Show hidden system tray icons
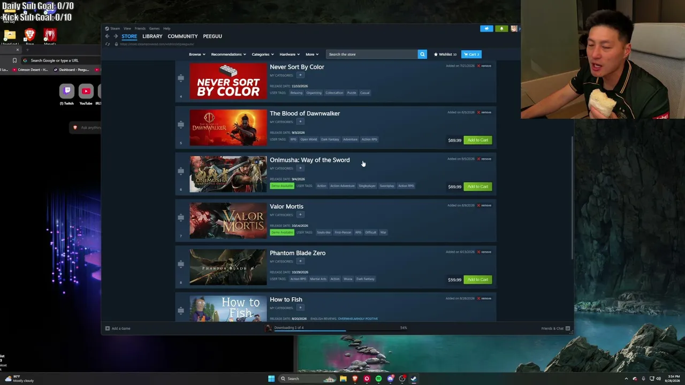The image size is (685, 385). pyautogui.click(x=626, y=379)
